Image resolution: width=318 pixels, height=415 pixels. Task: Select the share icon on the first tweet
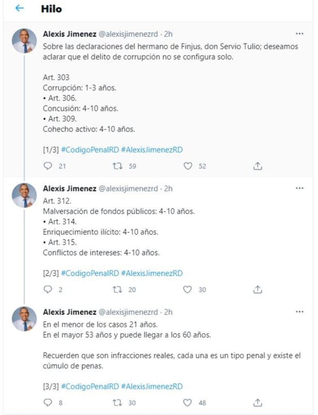pyautogui.click(x=257, y=166)
